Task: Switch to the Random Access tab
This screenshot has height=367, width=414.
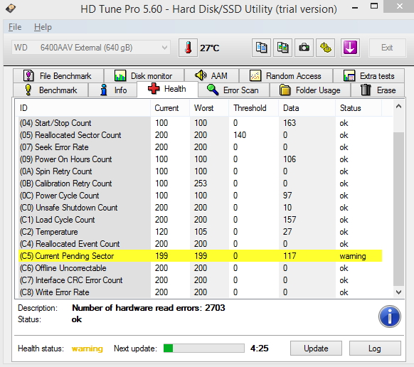Action: 286,76
